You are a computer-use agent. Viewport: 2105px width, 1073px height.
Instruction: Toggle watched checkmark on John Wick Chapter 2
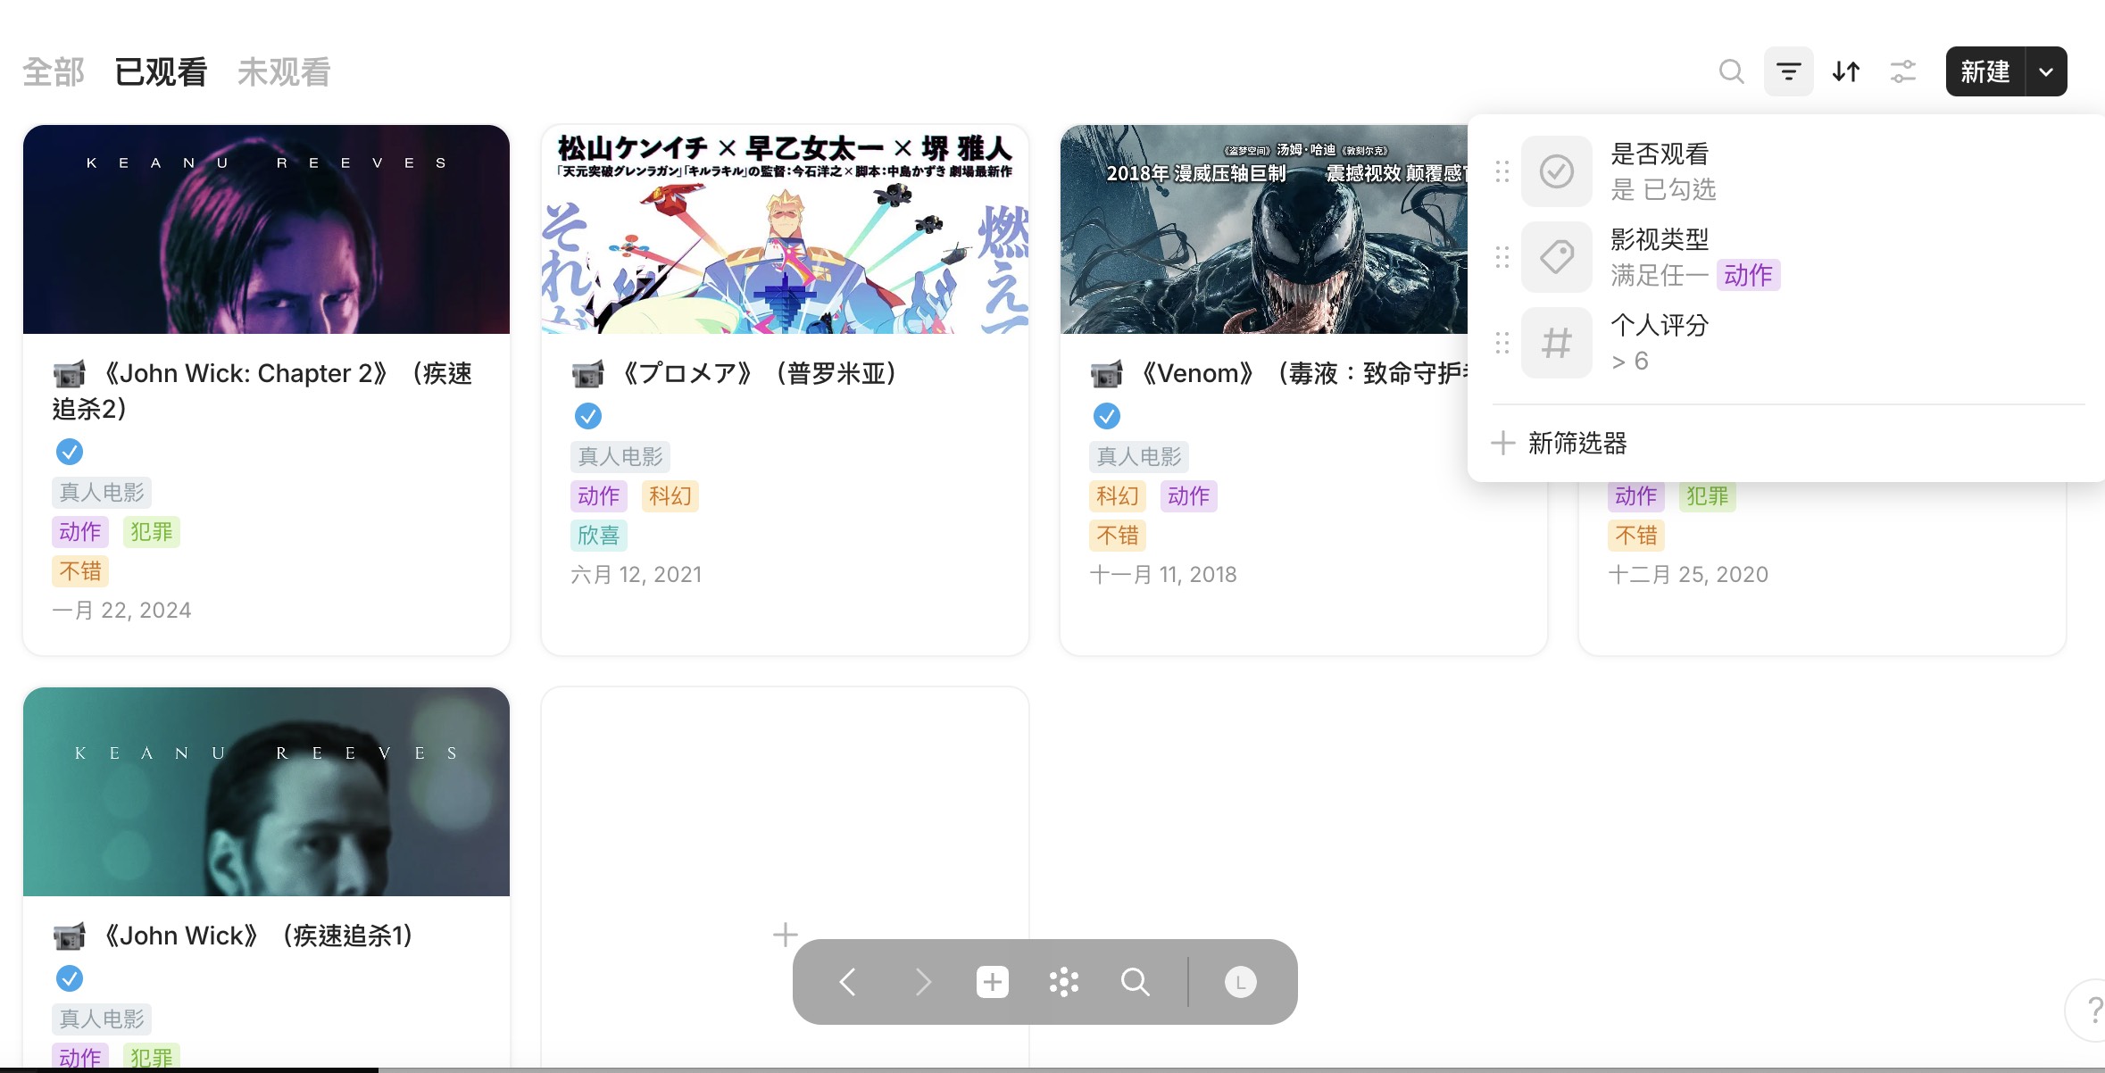pos(70,452)
